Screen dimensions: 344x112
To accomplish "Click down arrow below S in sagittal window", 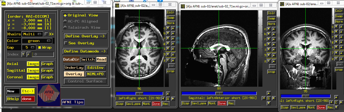I will [x=268, y=103].
